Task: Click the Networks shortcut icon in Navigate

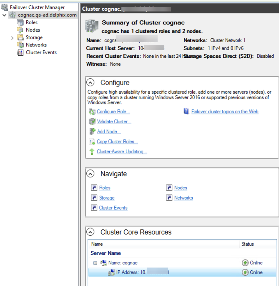Action: [169, 198]
